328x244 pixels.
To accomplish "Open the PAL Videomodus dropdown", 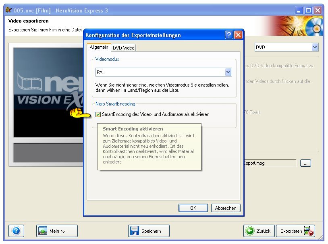I will pos(228,72).
